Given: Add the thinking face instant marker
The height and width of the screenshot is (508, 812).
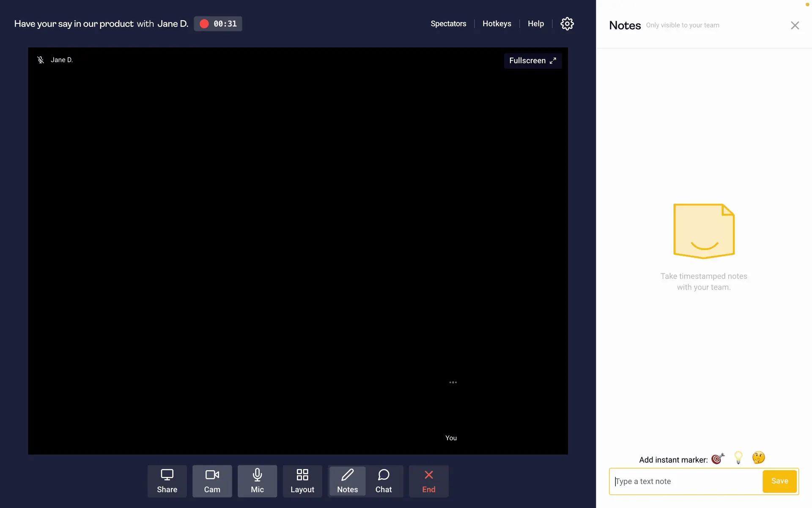Looking at the screenshot, I should 758,458.
